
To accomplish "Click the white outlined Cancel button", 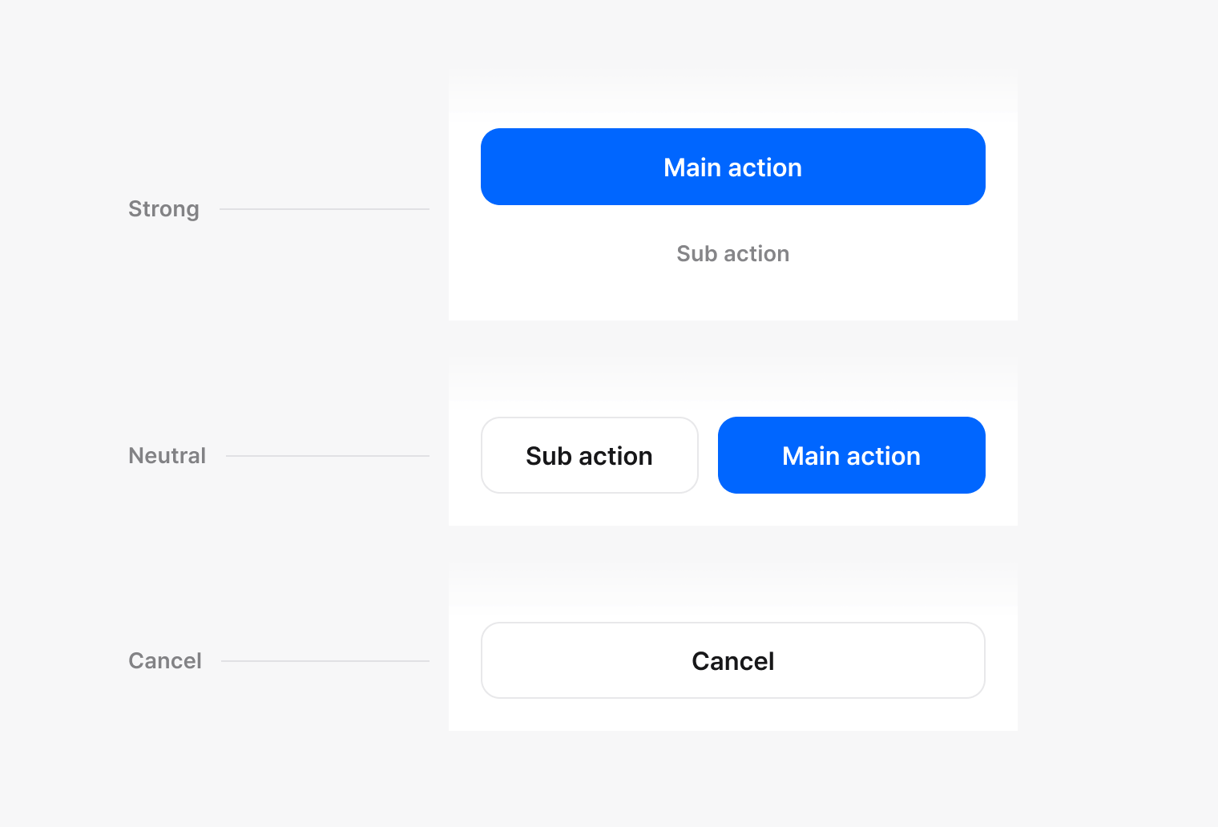I will (732, 660).
